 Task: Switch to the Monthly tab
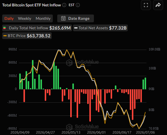click(43, 18)
